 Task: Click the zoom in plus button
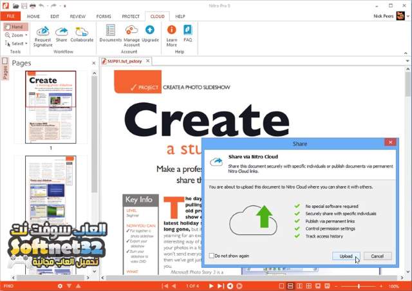pyautogui.click(x=381, y=286)
